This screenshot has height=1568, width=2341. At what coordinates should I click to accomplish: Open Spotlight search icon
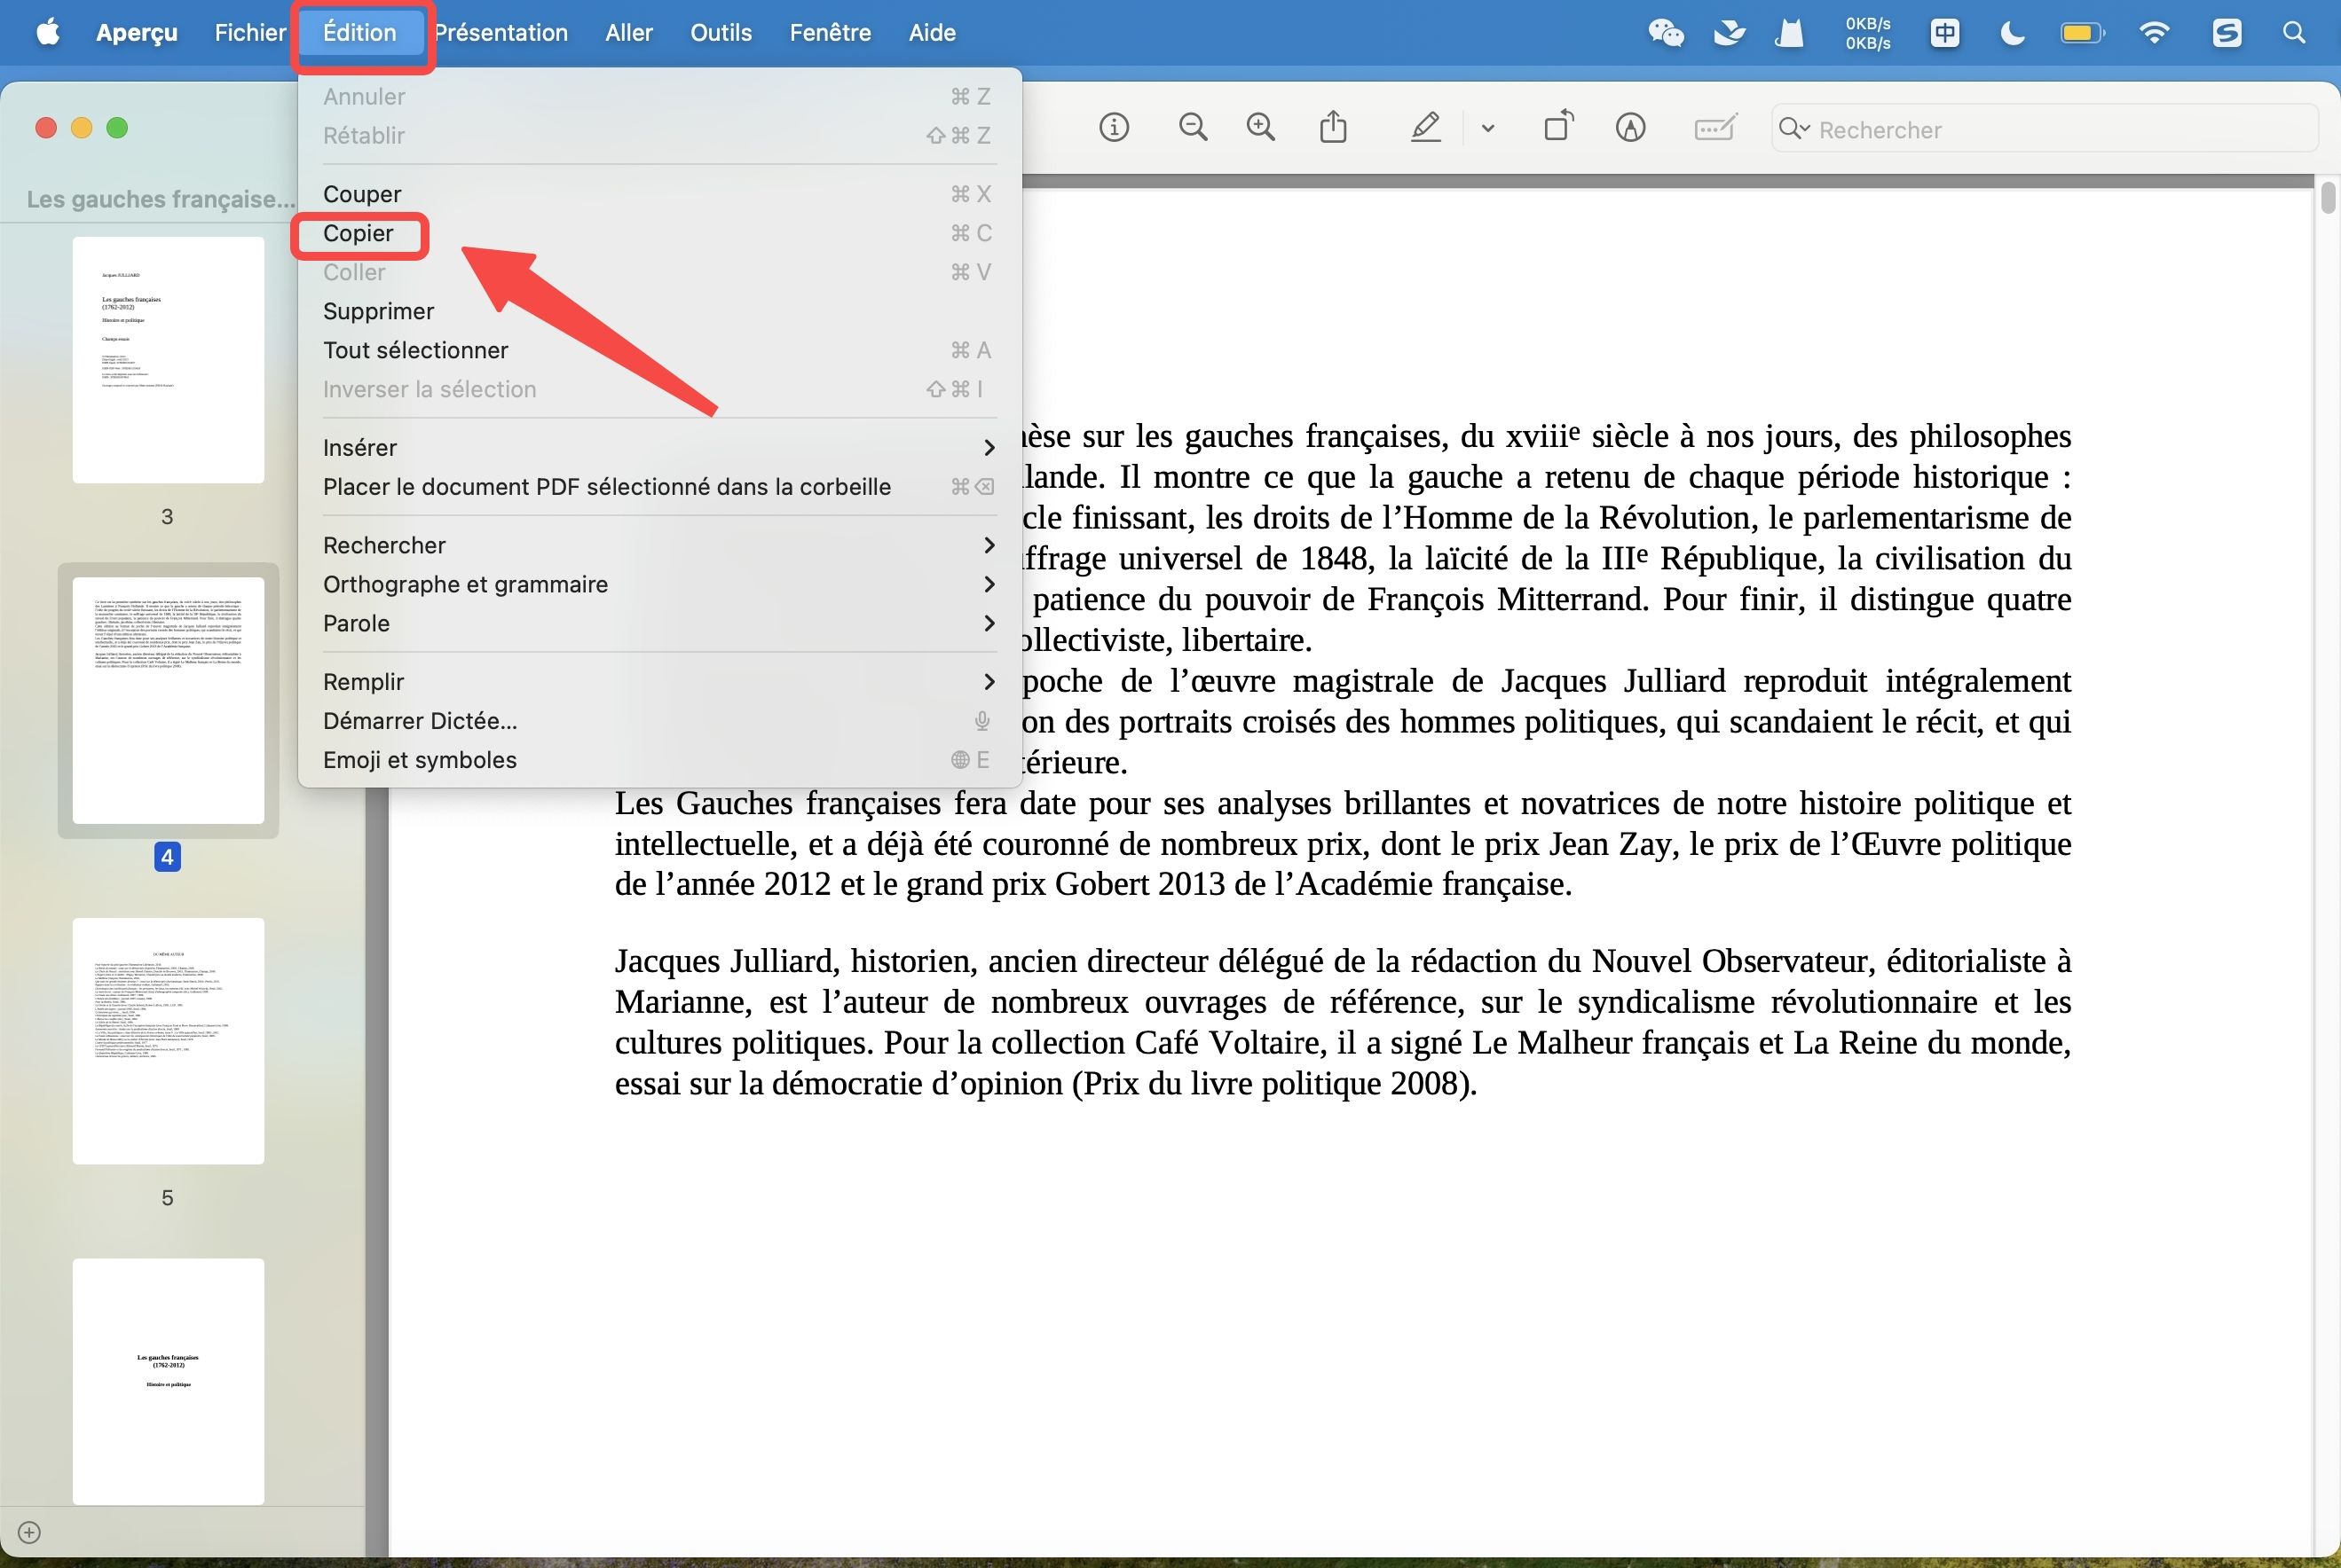pyautogui.click(x=2294, y=33)
